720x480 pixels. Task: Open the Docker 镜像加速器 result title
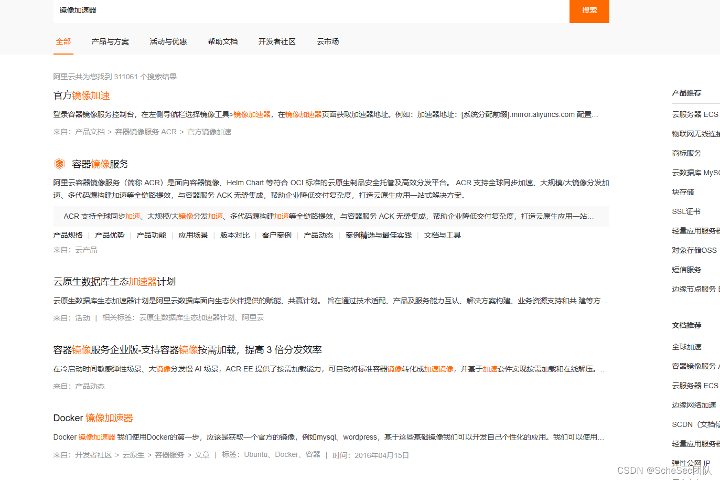click(93, 418)
